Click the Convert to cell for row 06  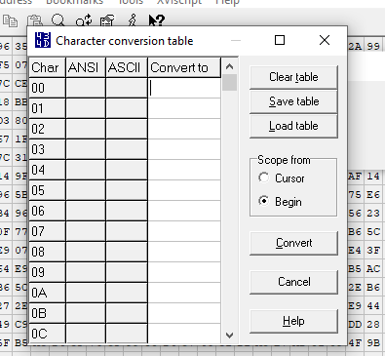[x=184, y=211]
